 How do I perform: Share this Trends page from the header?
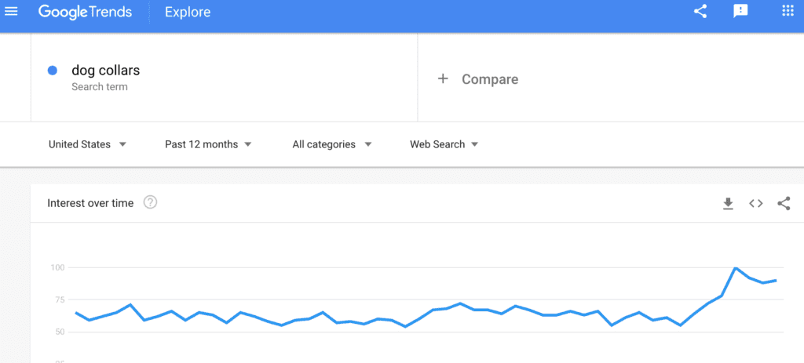(x=700, y=11)
